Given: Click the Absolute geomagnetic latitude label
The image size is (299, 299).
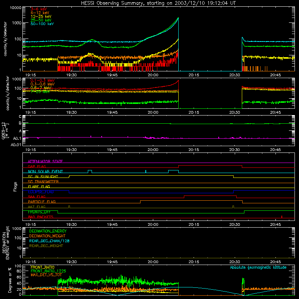Looking at the screenshot, I should click(x=258, y=267).
